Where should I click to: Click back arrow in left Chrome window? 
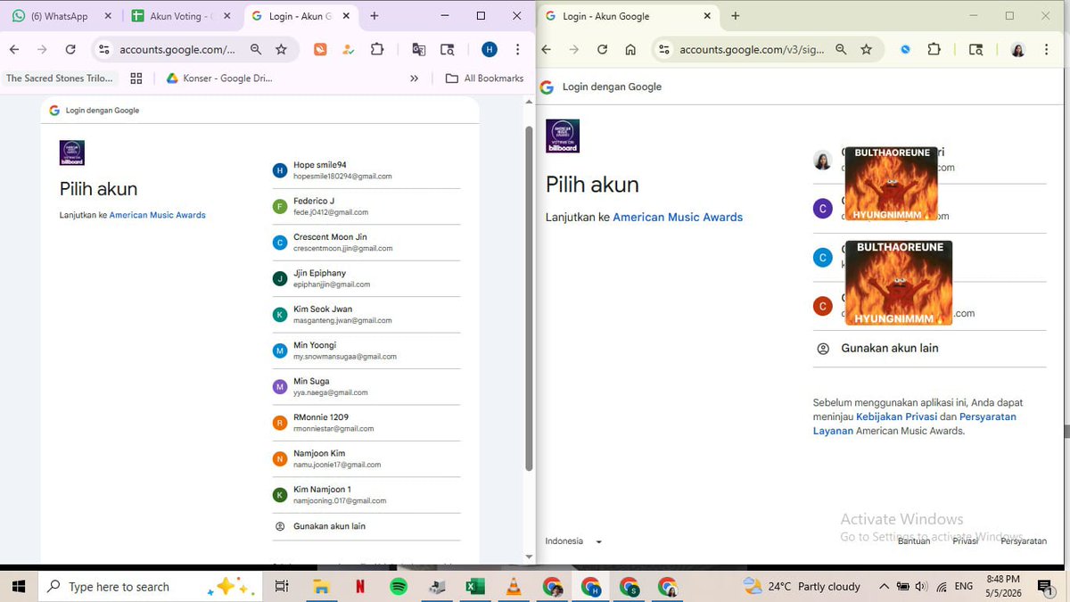pos(14,50)
